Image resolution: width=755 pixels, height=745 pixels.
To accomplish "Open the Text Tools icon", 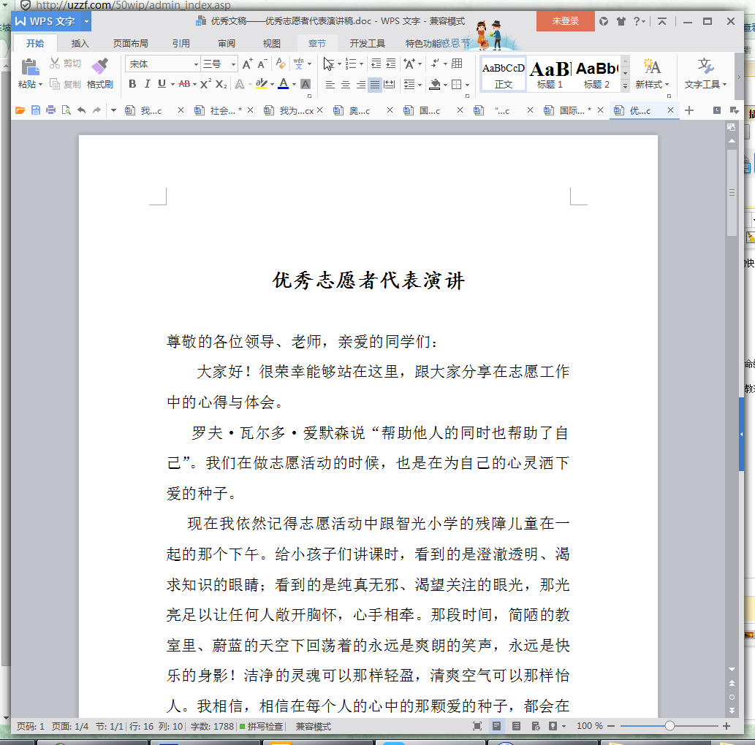I will pyautogui.click(x=705, y=66).
